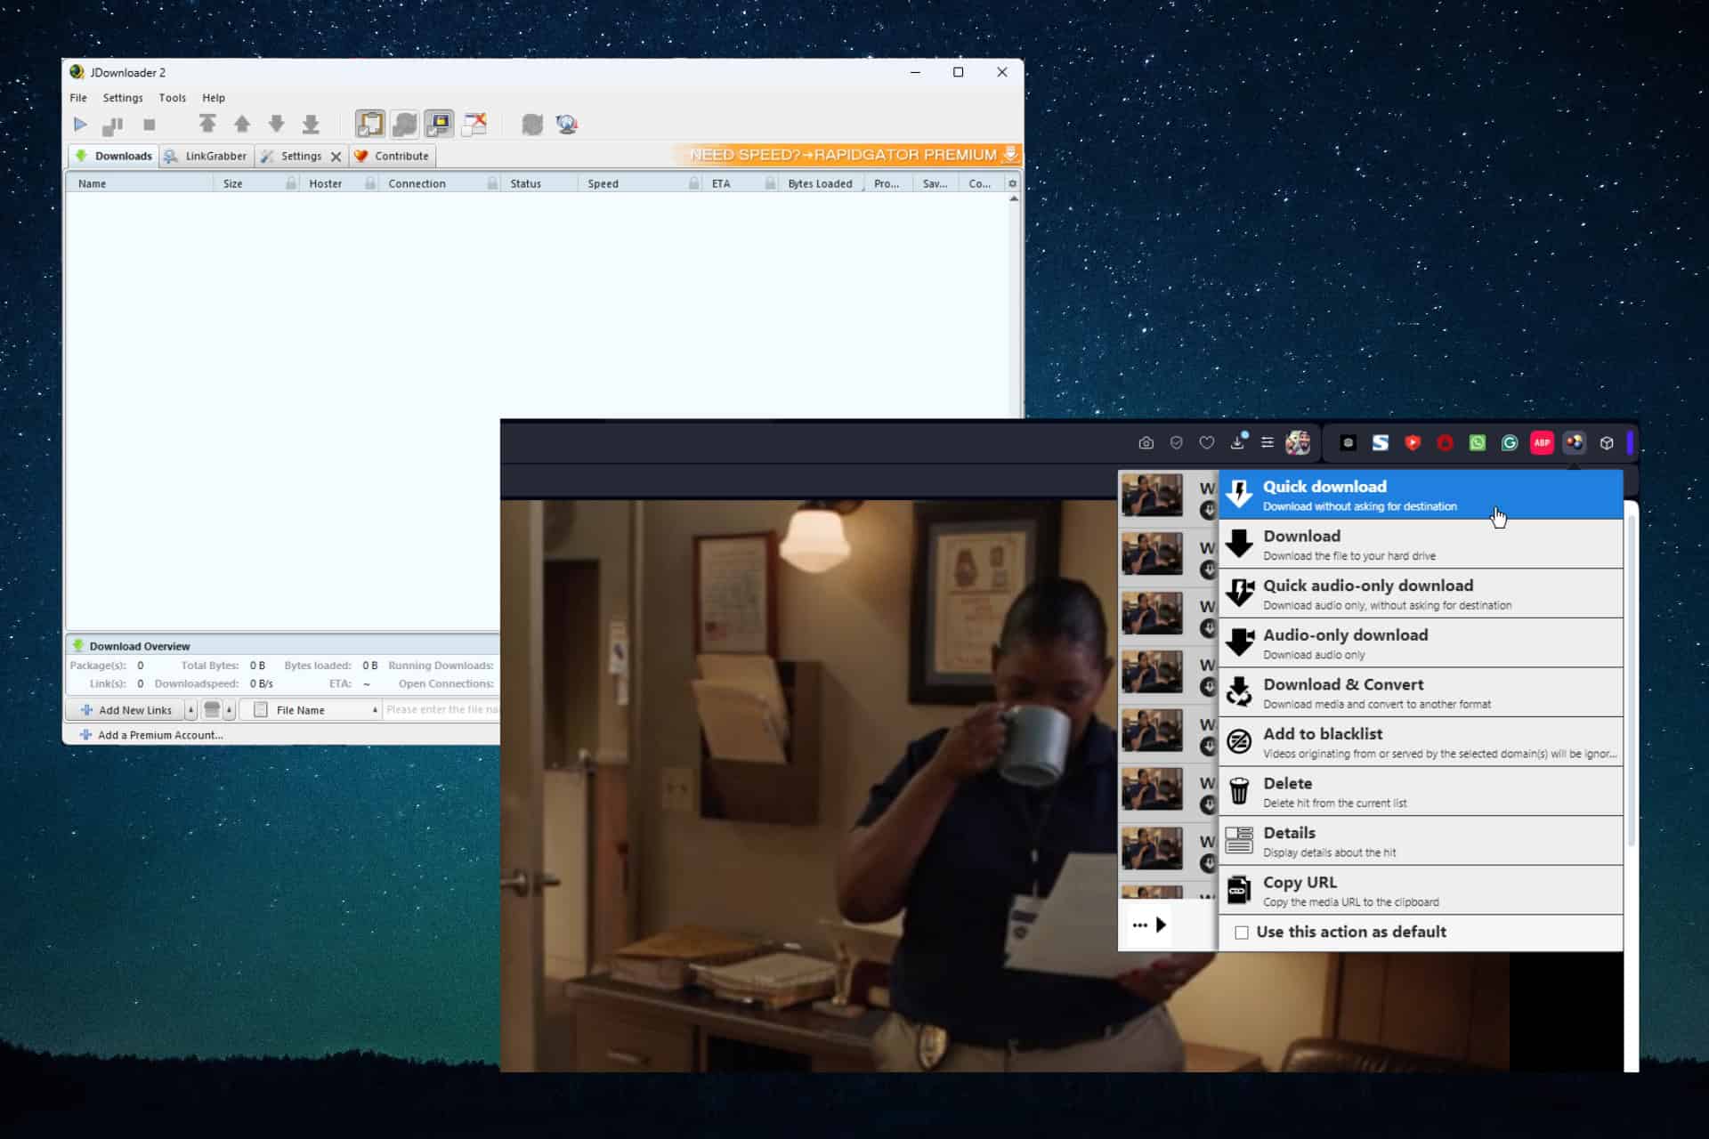Open the extensions cube icon

(x=1607, y=442)
